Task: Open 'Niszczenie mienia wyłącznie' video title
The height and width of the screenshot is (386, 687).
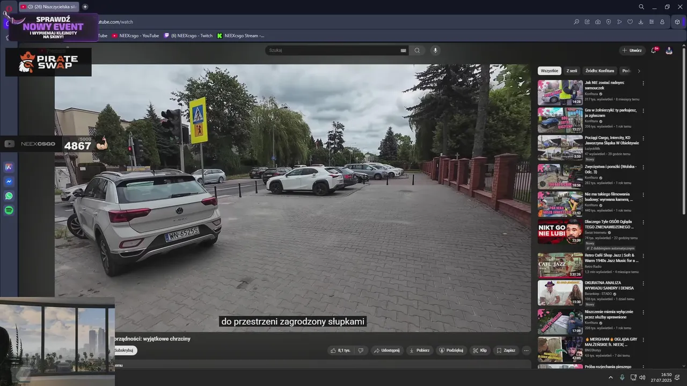Action: 609,314
